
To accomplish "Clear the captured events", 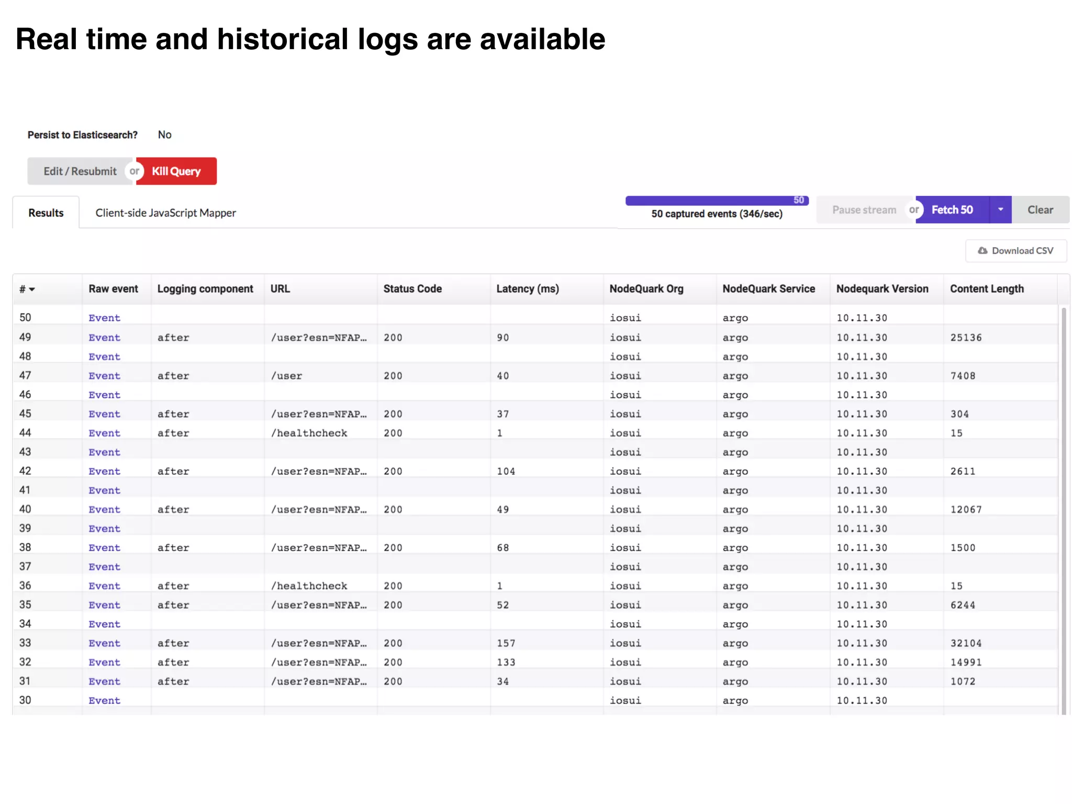I will coord(1040,210).
